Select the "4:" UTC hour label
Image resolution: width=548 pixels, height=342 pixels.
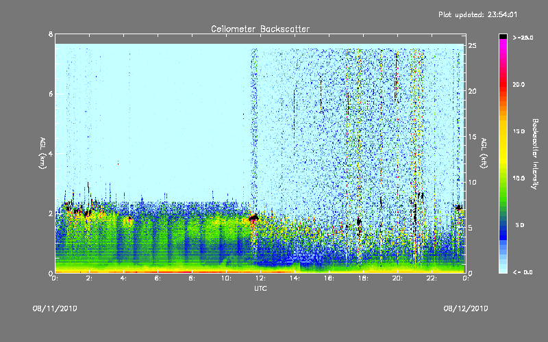124,278
